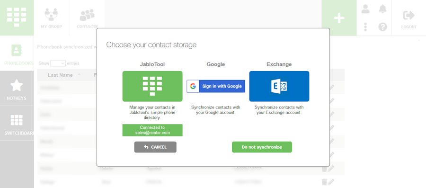
Task: Open the Phonebooks sidebar section
Action: (x=17, y=53)
